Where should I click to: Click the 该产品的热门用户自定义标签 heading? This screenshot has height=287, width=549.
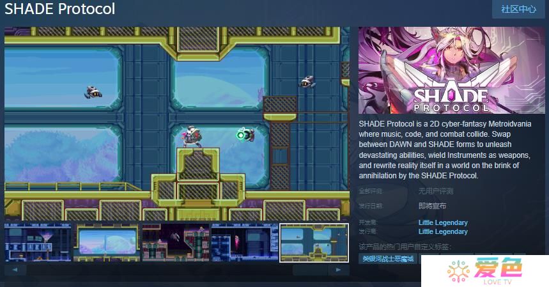click(405, 247)
